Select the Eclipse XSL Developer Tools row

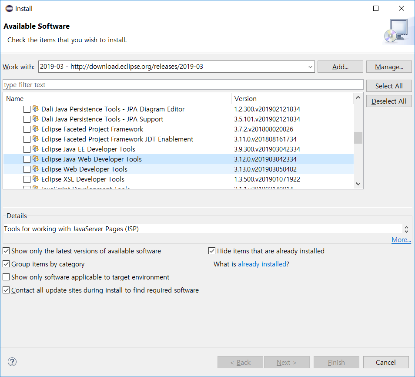[x=178, y=179]
